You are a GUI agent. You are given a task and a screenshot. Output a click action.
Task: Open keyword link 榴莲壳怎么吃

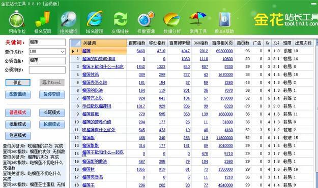(x=95, y=83)
